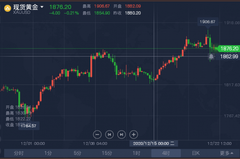Image resolution: width=240 pixels, height=159 pixels.
Task: Click the 1906.67 high price marker
Action: [x=207, y=22]
